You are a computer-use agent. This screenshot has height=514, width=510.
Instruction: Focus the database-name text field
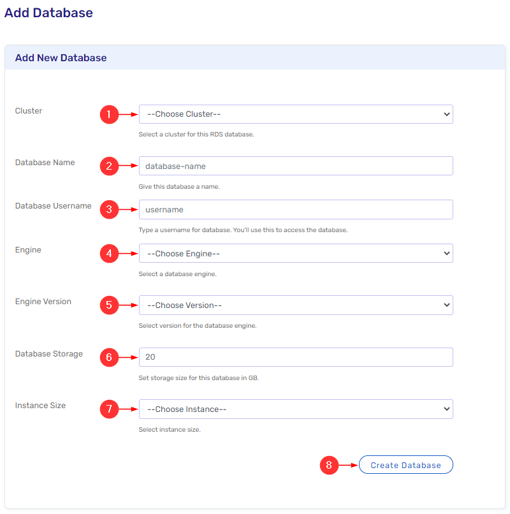tap(295, 166)
